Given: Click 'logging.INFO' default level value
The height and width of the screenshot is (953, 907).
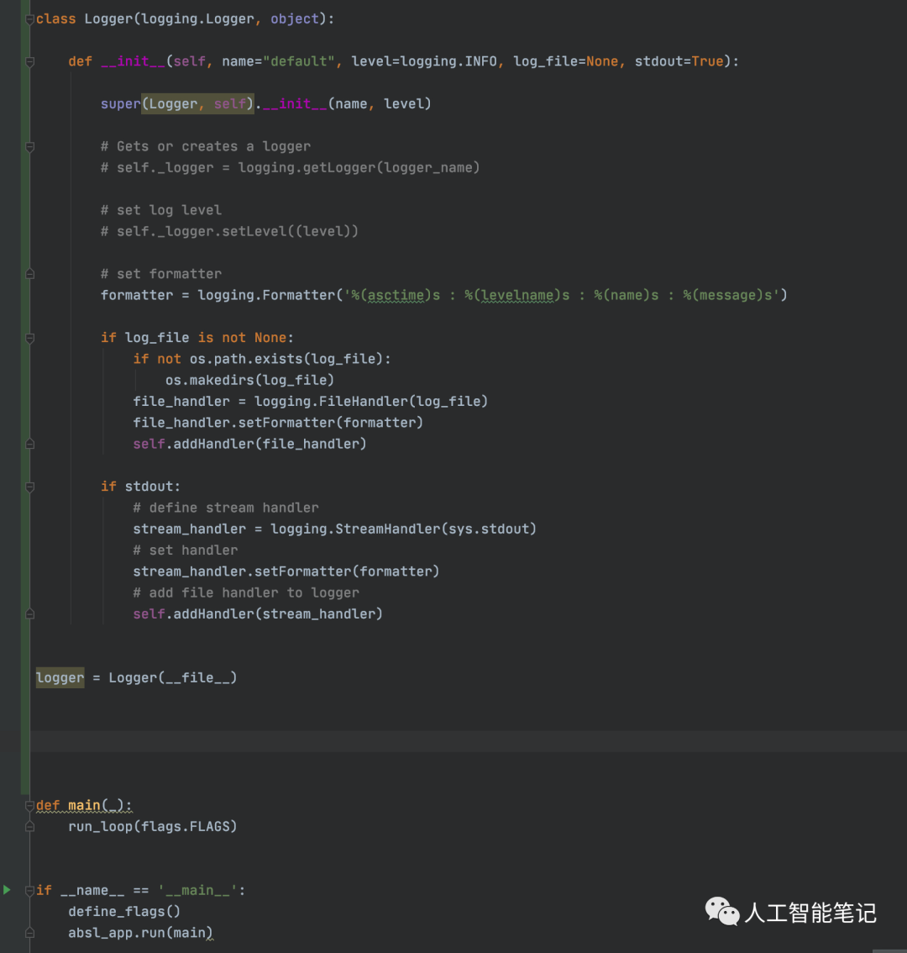Looking at the screenshot, I should (x=448, y=61).
